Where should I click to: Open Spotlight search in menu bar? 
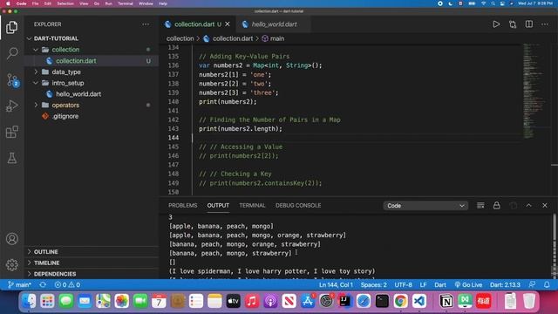point(493,3)
